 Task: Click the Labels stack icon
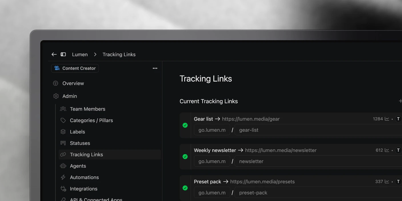pos(63,132)
